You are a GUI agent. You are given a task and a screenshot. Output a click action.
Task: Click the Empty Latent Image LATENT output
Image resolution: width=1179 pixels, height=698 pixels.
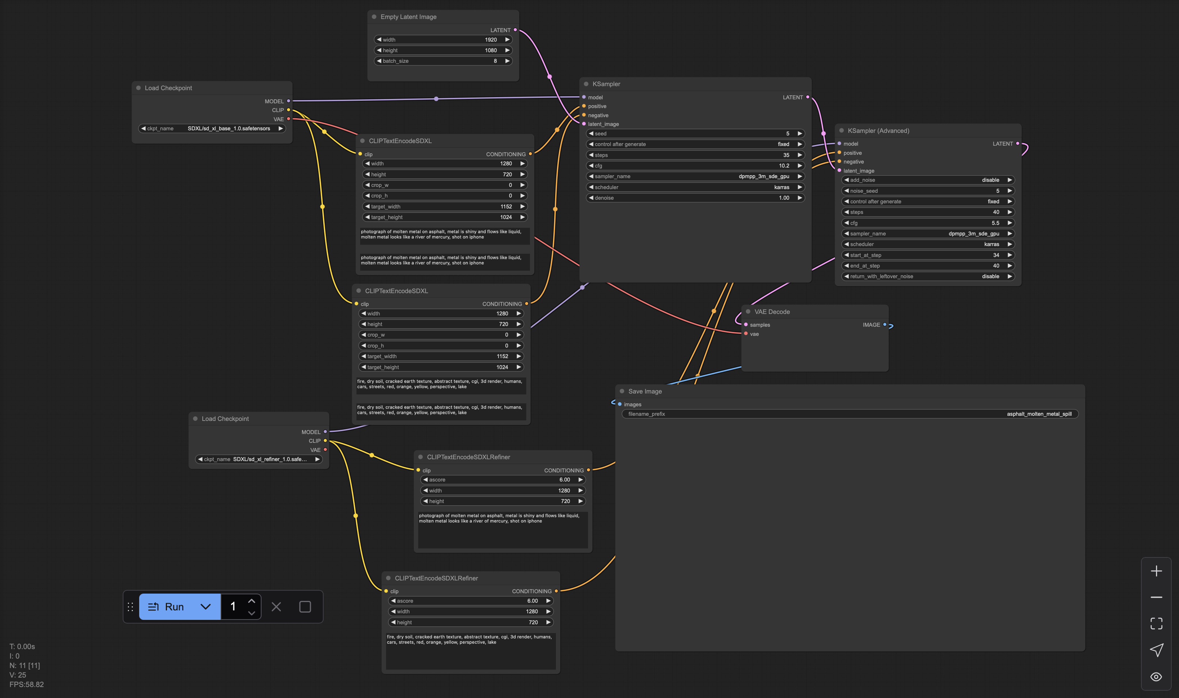(515, 30)
